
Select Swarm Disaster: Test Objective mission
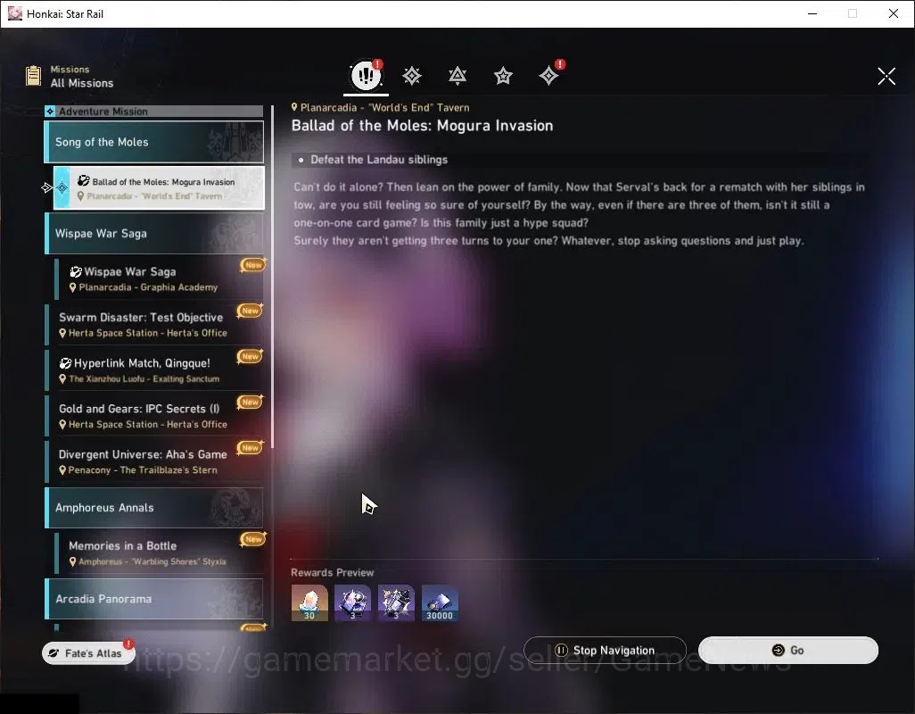(154, 325)
